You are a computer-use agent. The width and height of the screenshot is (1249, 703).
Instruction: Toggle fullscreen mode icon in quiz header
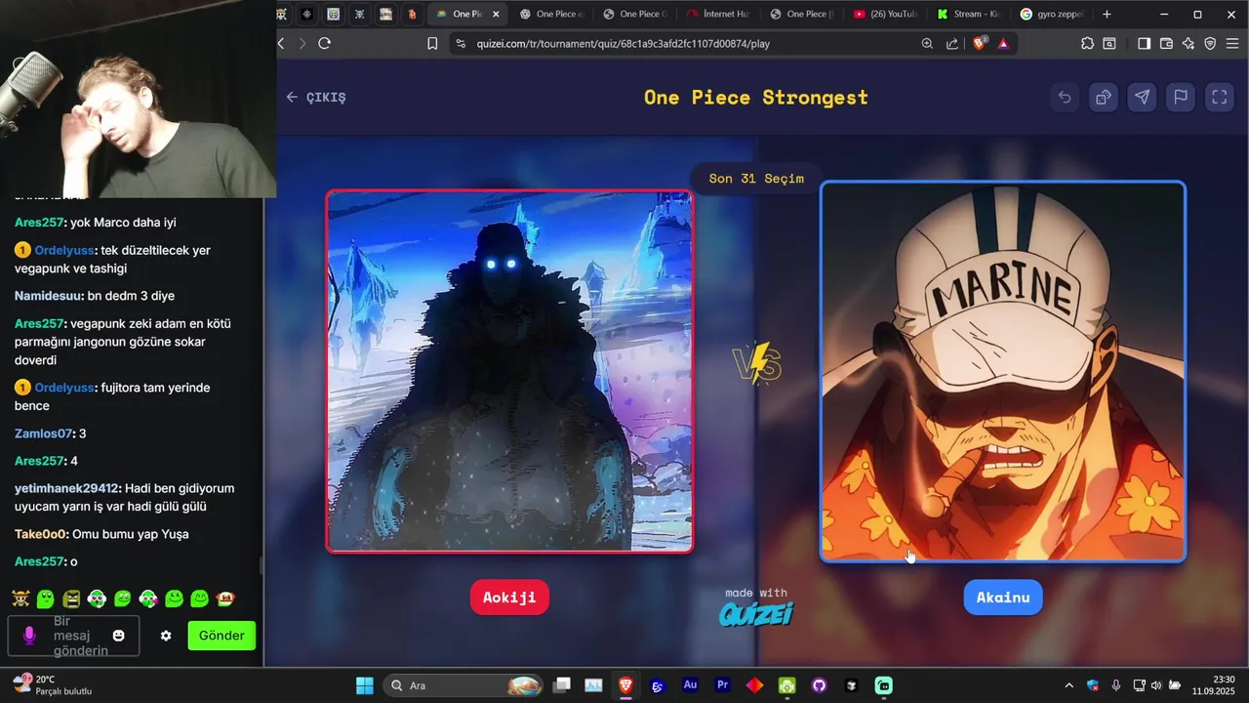(1219, 97)
